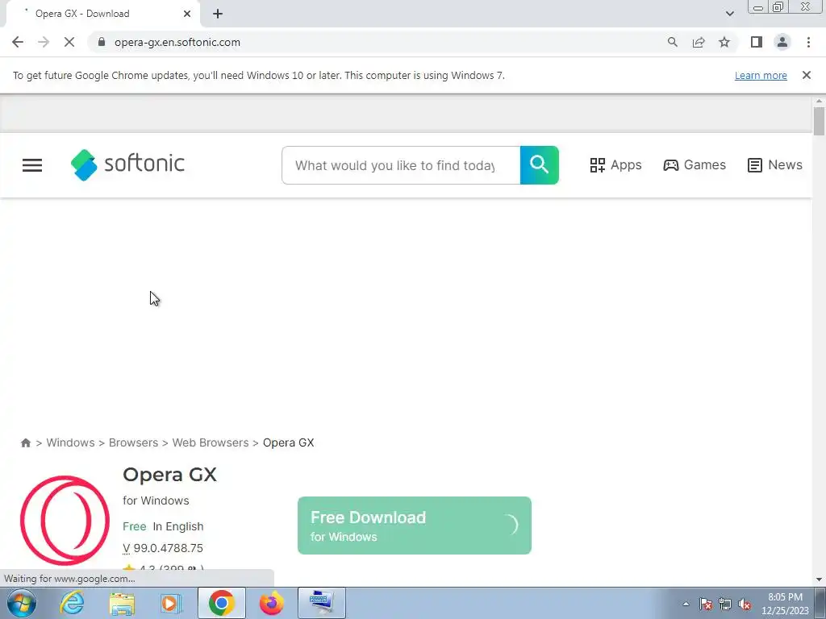The width and height of the screenshot is (826, 619).
Task: Open Windows Explorer folder from the taskbar
Action: coord(122,603)
